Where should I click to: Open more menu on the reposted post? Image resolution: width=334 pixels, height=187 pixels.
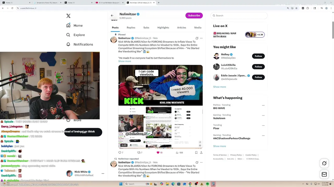point(201,162)
